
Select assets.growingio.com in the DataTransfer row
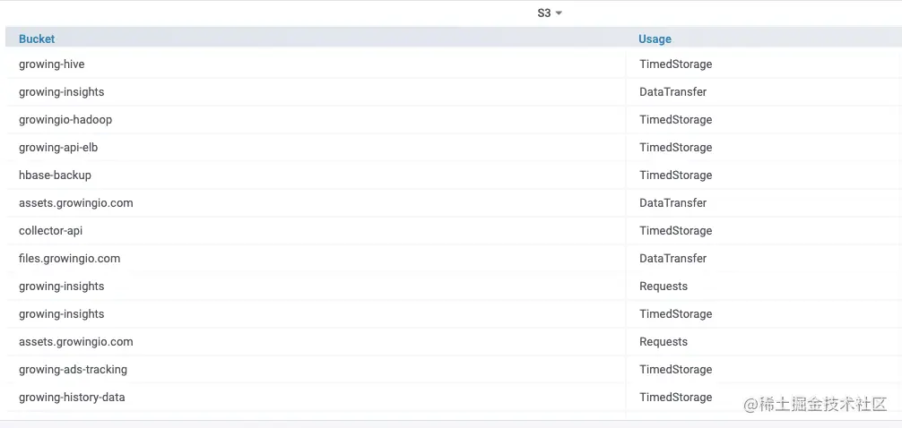tap(76, 202)
